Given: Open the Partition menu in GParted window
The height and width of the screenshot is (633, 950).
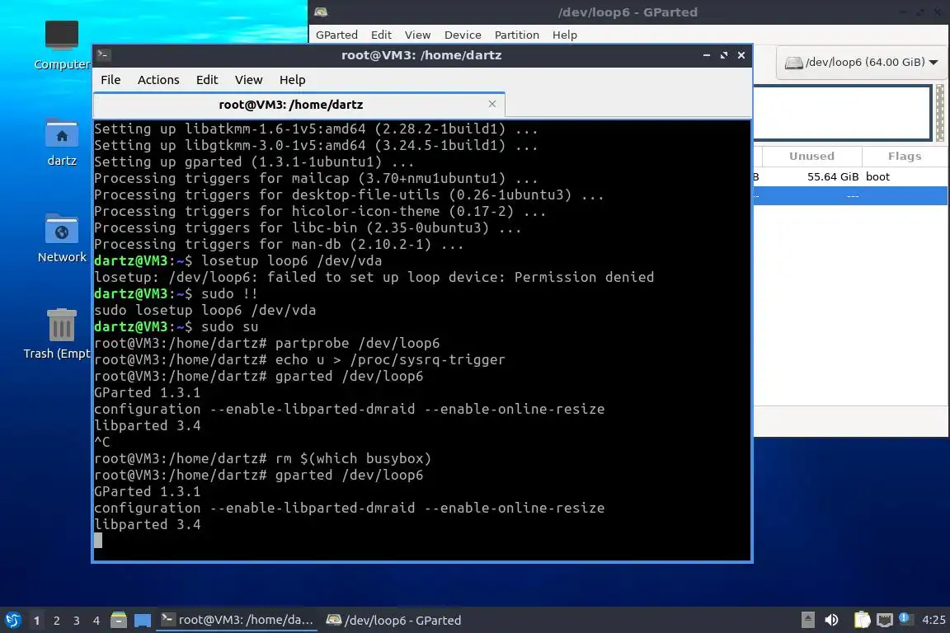Looking at the screenshot, I should pos(517,35).
